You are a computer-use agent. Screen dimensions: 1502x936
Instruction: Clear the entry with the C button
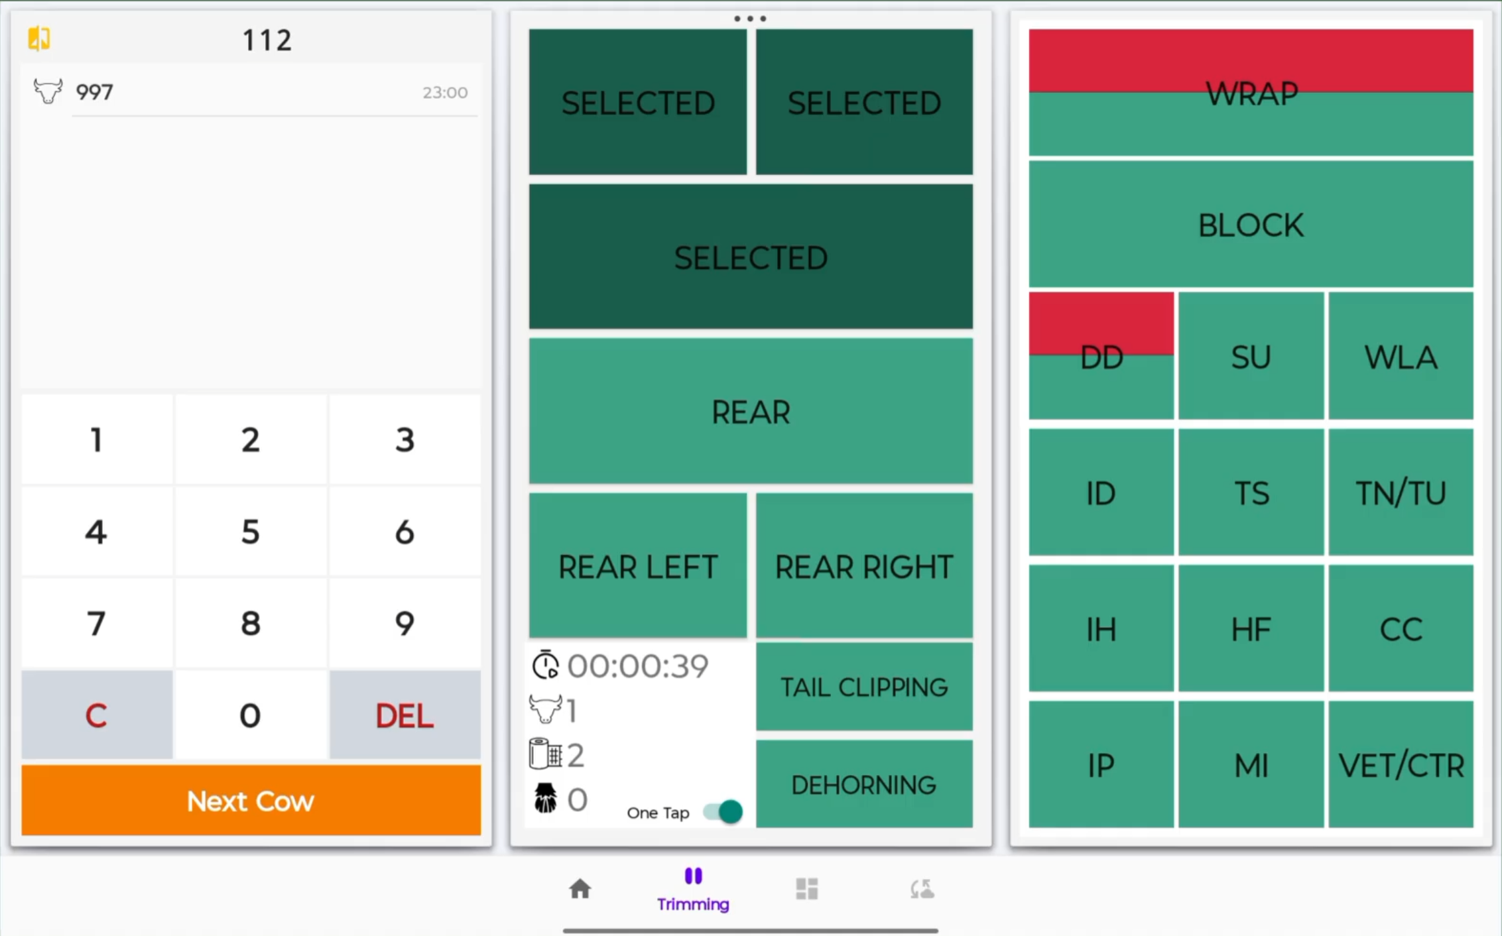click(x=96, y=715)
